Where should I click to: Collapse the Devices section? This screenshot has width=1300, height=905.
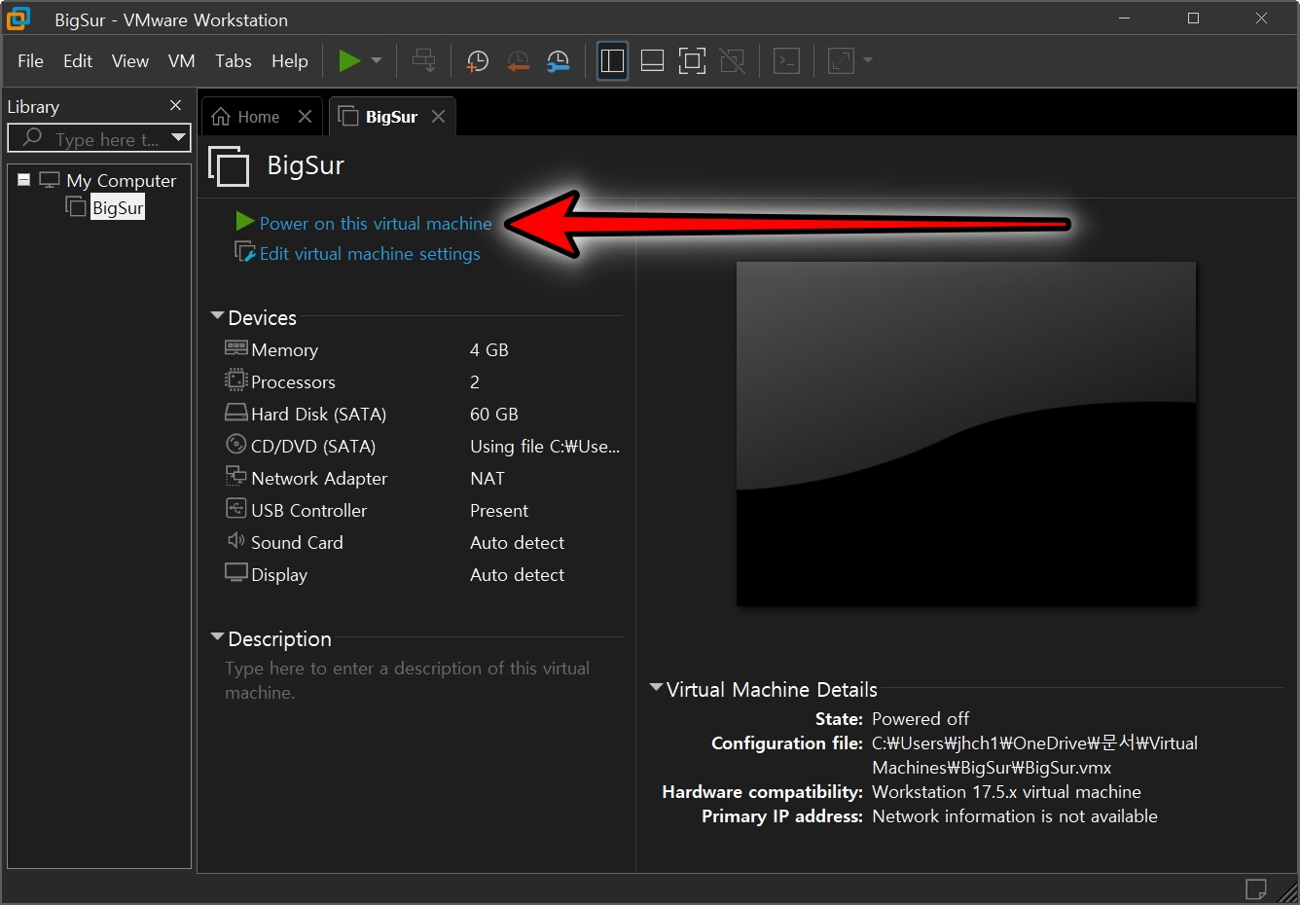tap(217, 316)
